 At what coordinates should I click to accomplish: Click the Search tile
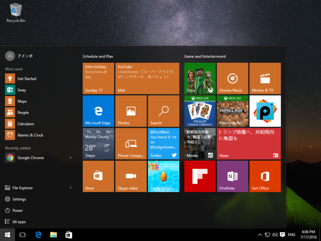tap(163, 111)
